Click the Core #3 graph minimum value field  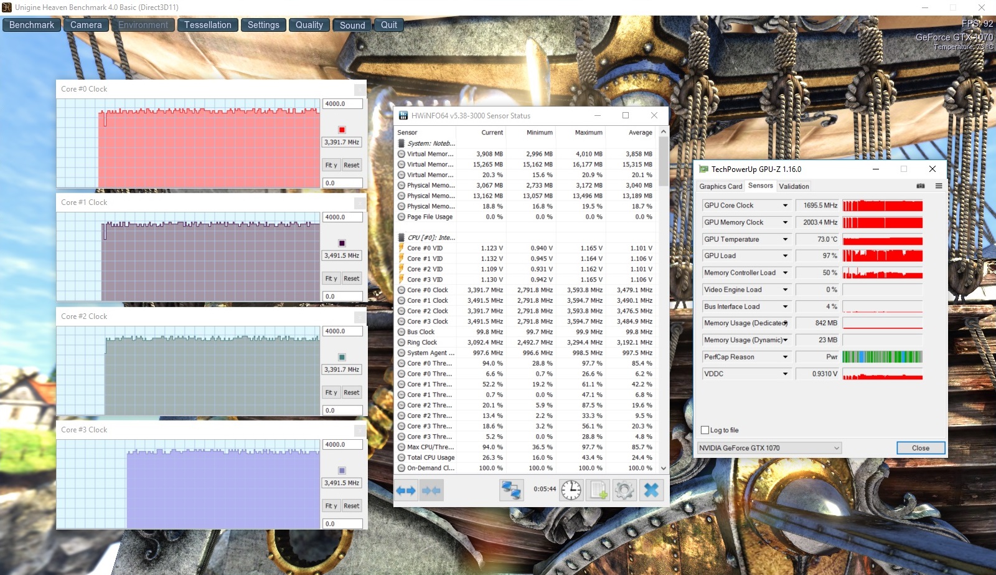[x=342, y=524]
